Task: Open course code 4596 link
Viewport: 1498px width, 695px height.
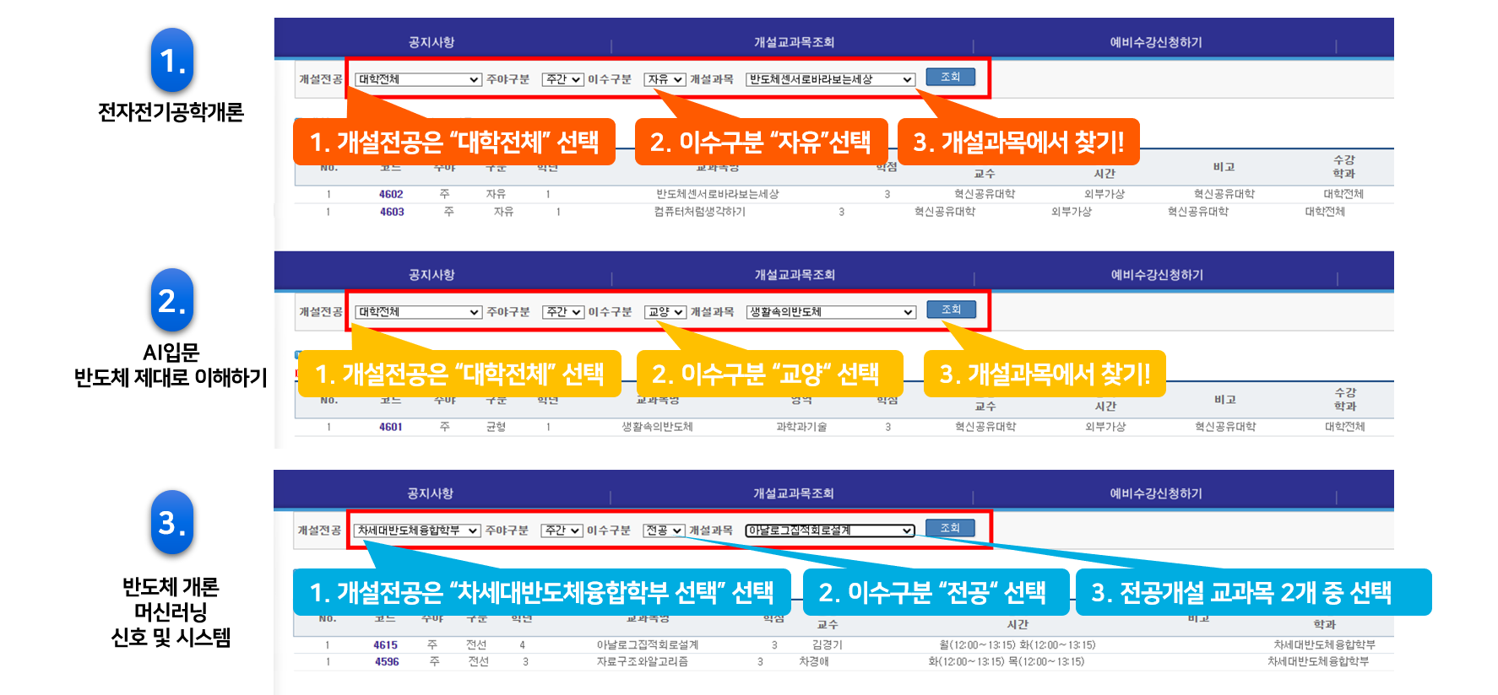Action: coord(387,662)
